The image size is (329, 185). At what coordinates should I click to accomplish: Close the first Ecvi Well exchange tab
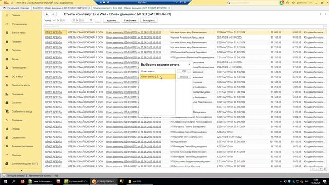click(89, 8)
